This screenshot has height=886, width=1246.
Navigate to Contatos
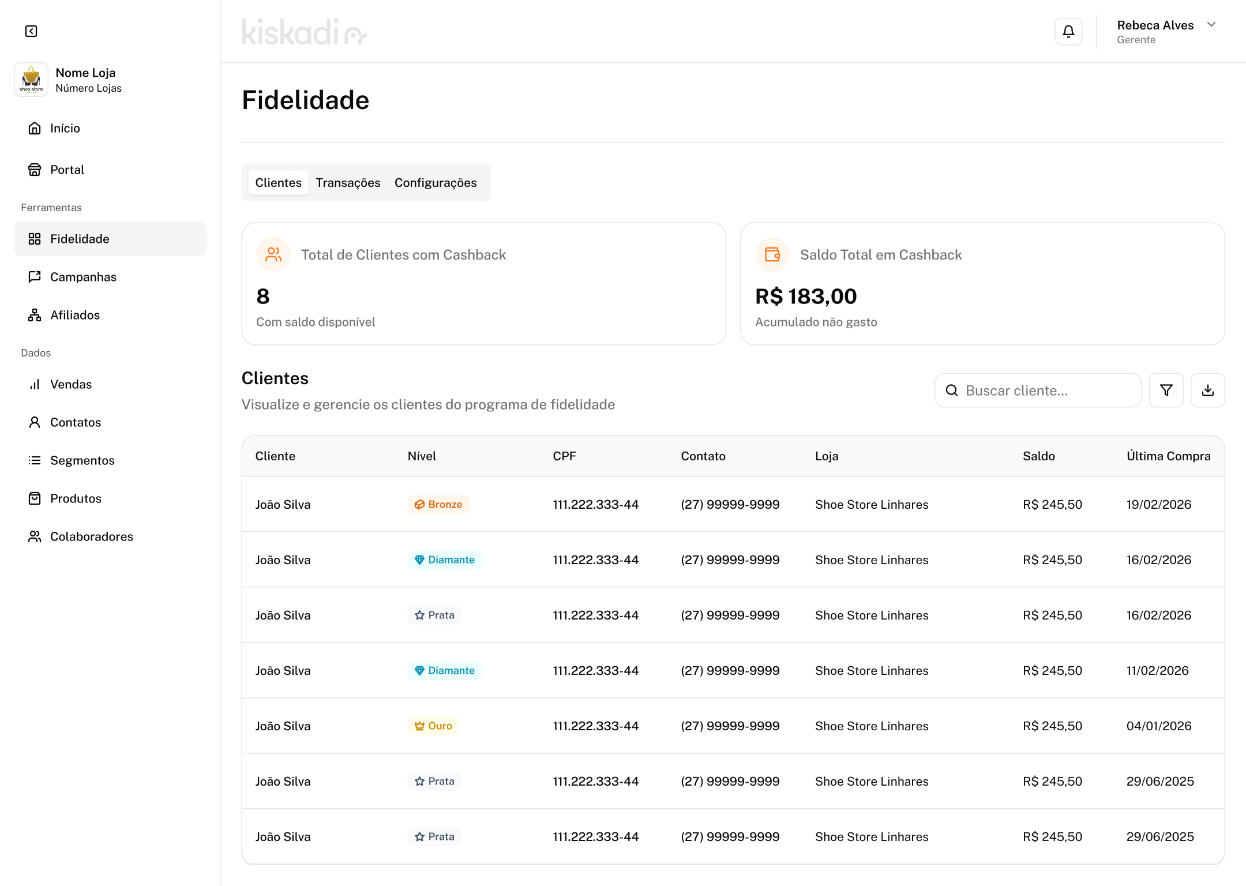[x=110, y=422]
